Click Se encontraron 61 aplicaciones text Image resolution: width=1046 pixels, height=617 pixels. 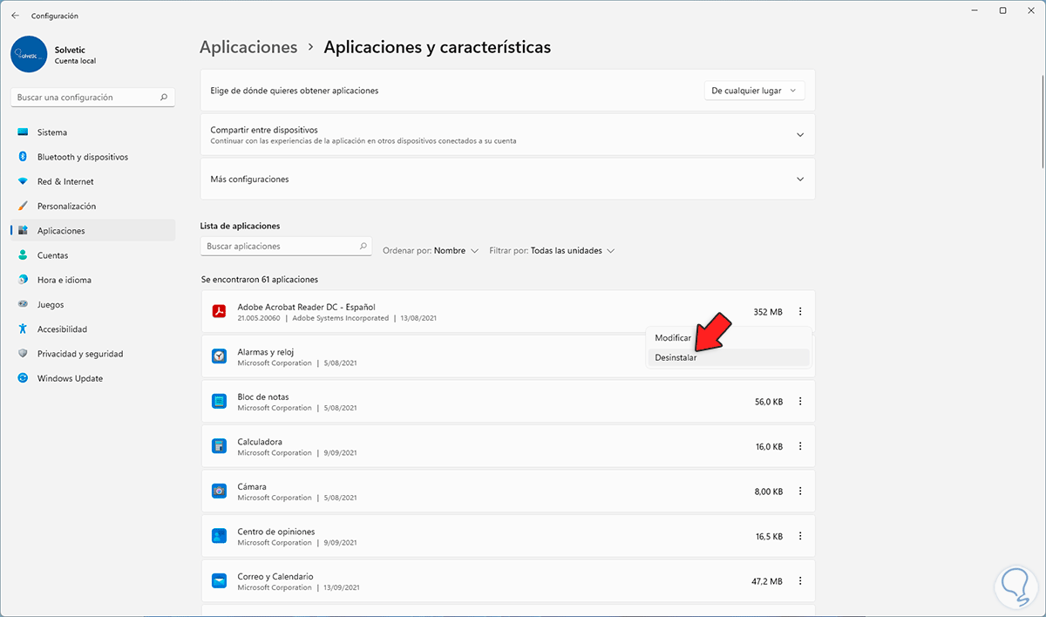tap(260, 280)
